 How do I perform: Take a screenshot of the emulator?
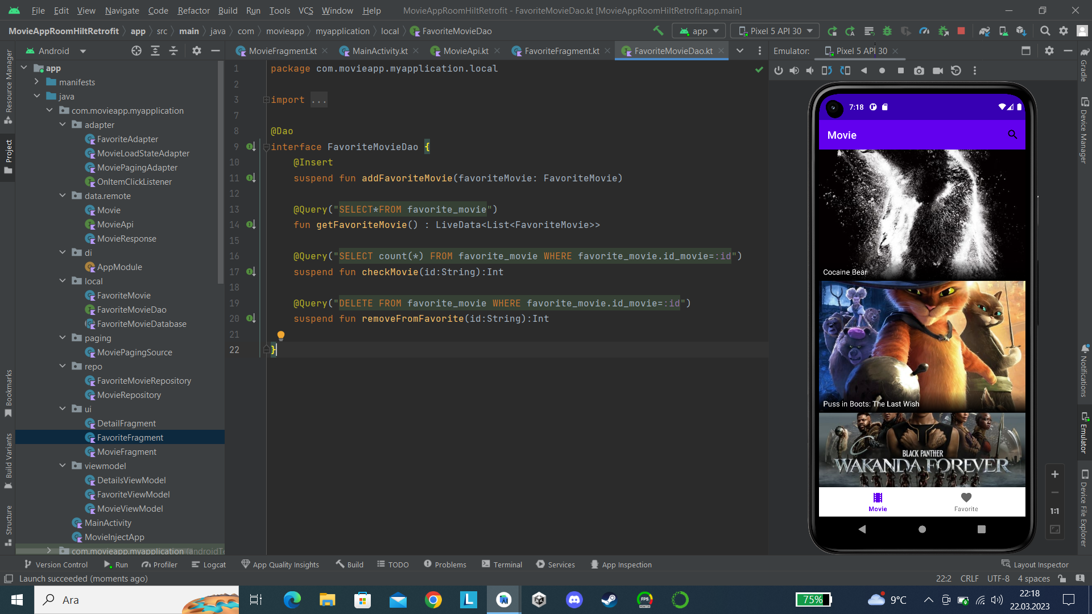click(919, 70)
